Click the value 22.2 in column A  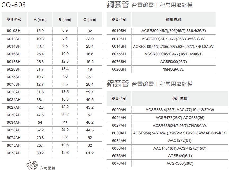tap(40, 47)
